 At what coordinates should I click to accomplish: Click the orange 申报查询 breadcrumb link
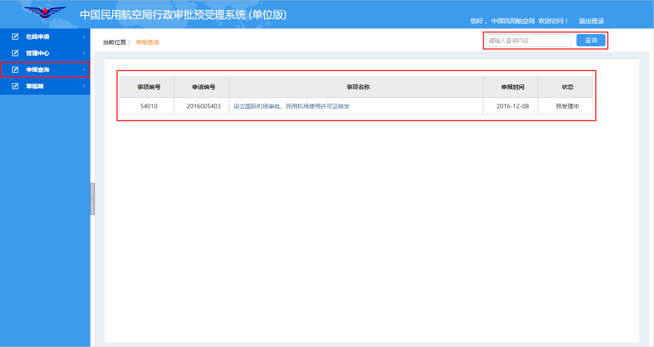(148, 42)
